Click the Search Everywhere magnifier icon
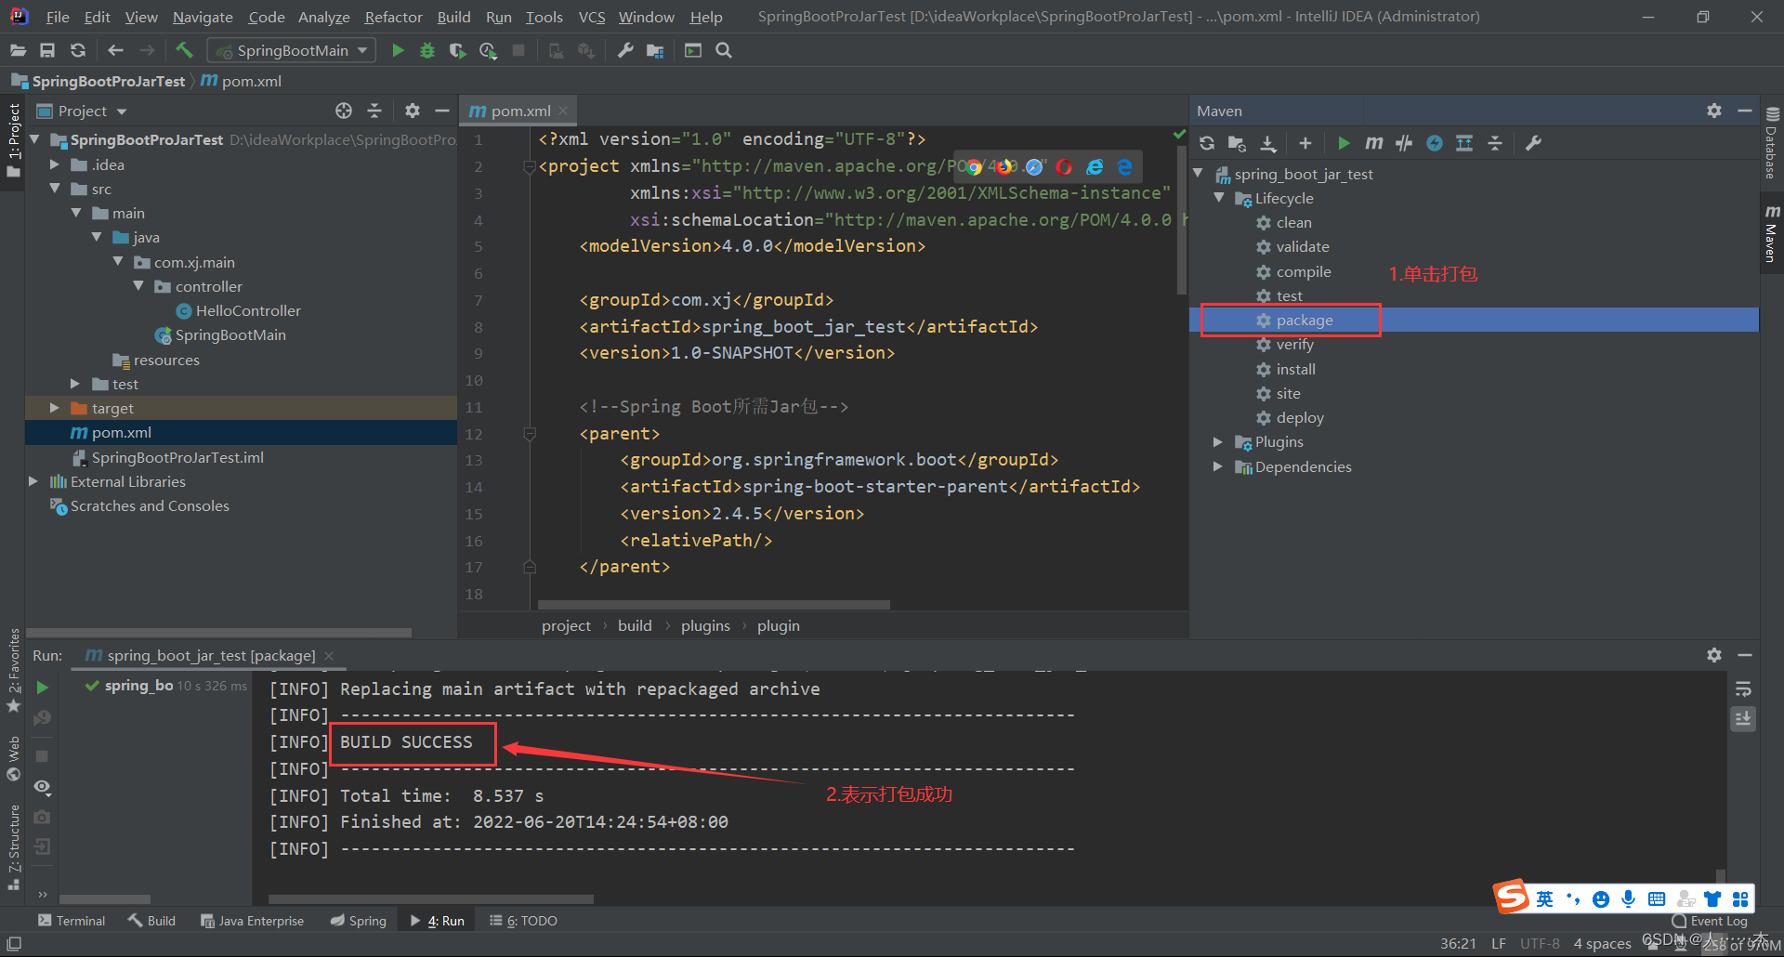Image resolution: width=1784 pixels, height=957 pixels. pyautogui.click(x=724, y=50)
